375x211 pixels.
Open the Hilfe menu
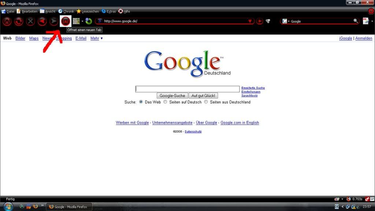point(125,11)
